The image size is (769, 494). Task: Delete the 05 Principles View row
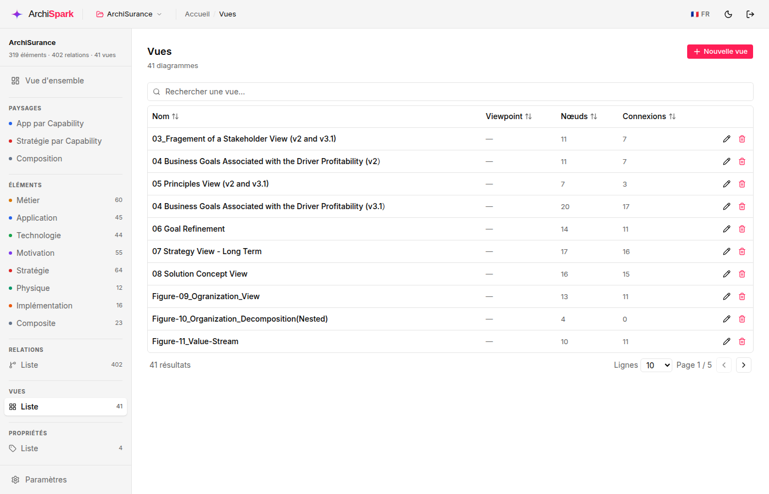742,184
